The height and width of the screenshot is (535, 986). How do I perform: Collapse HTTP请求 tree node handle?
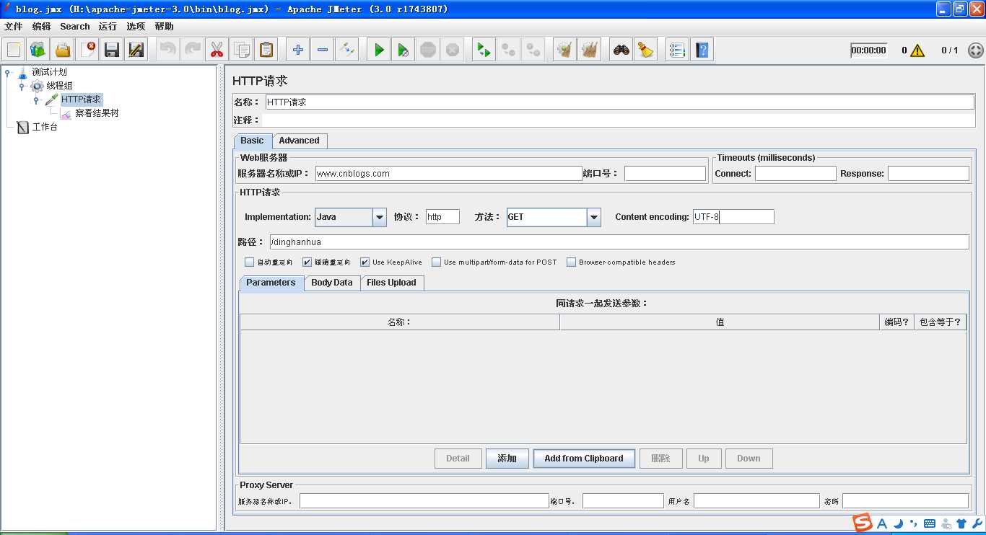point(35,100)
